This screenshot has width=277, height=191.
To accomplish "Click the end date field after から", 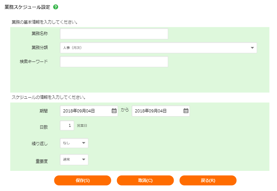I will pos(157,111).
